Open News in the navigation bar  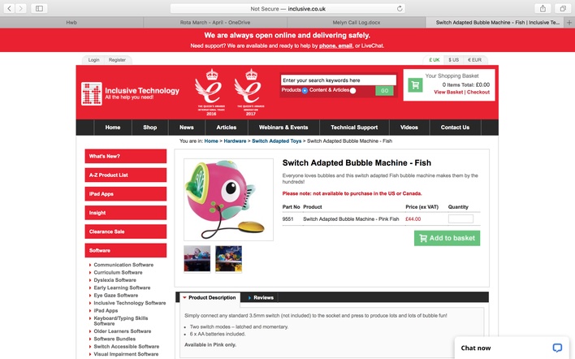coord(187,128)
